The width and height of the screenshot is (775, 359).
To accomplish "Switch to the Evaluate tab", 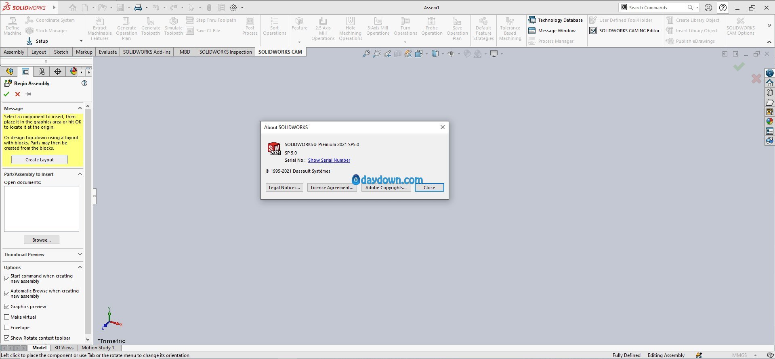I will pyautogui.click(x=108, y=52).
